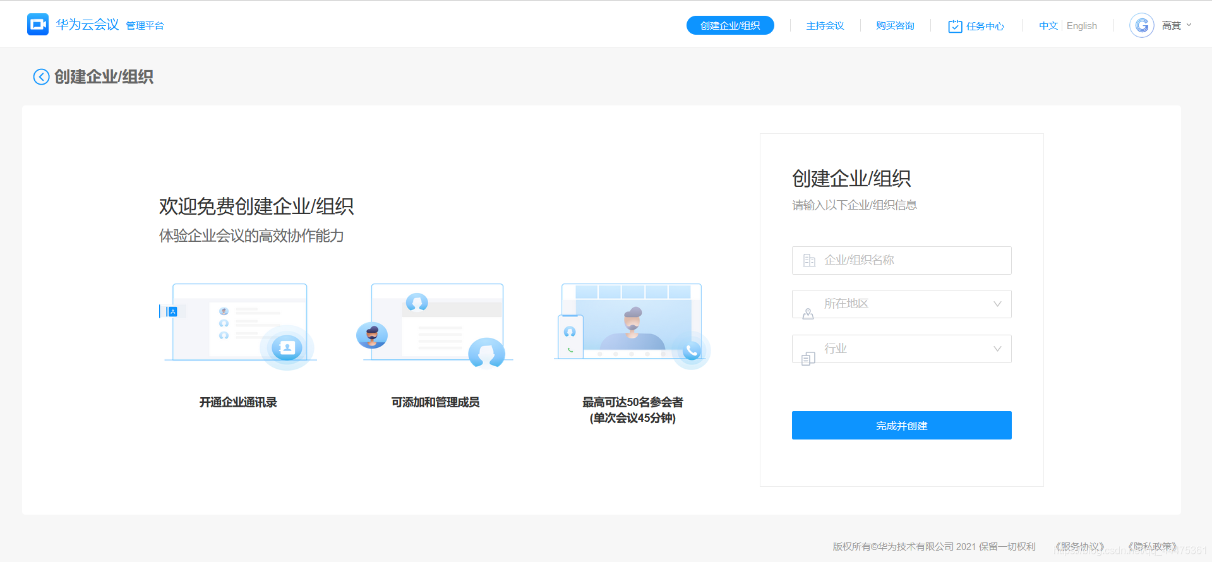Click the 可添加和管理成员 caption
Viewport: 1212px width, 562px height.
point(435,402)
